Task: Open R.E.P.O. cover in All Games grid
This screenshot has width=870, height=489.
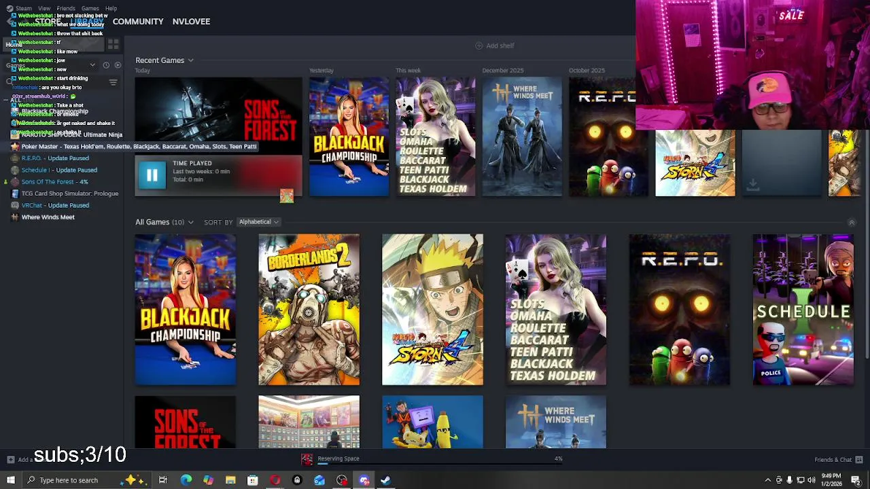Action: click(x=680, y=310)
